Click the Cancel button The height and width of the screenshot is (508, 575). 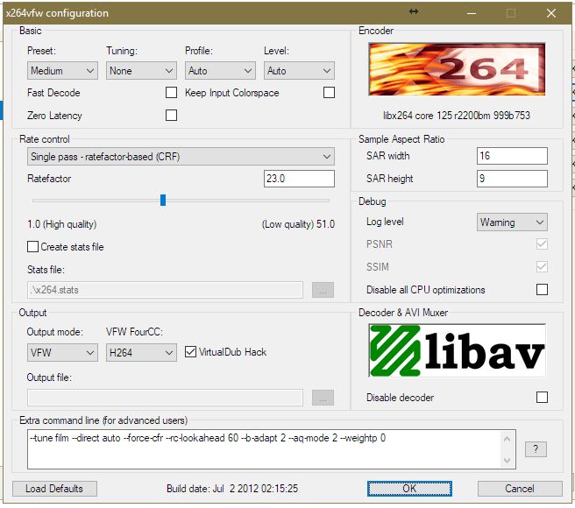(520, 489)
